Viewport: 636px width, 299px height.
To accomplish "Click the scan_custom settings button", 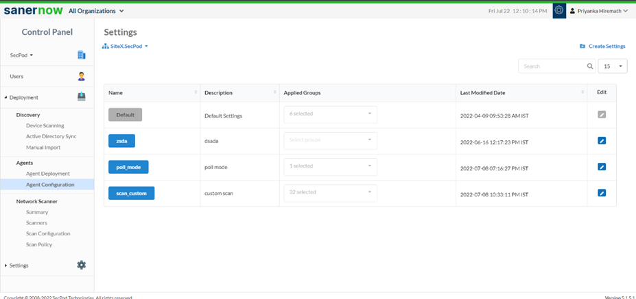I will (132, 193).
